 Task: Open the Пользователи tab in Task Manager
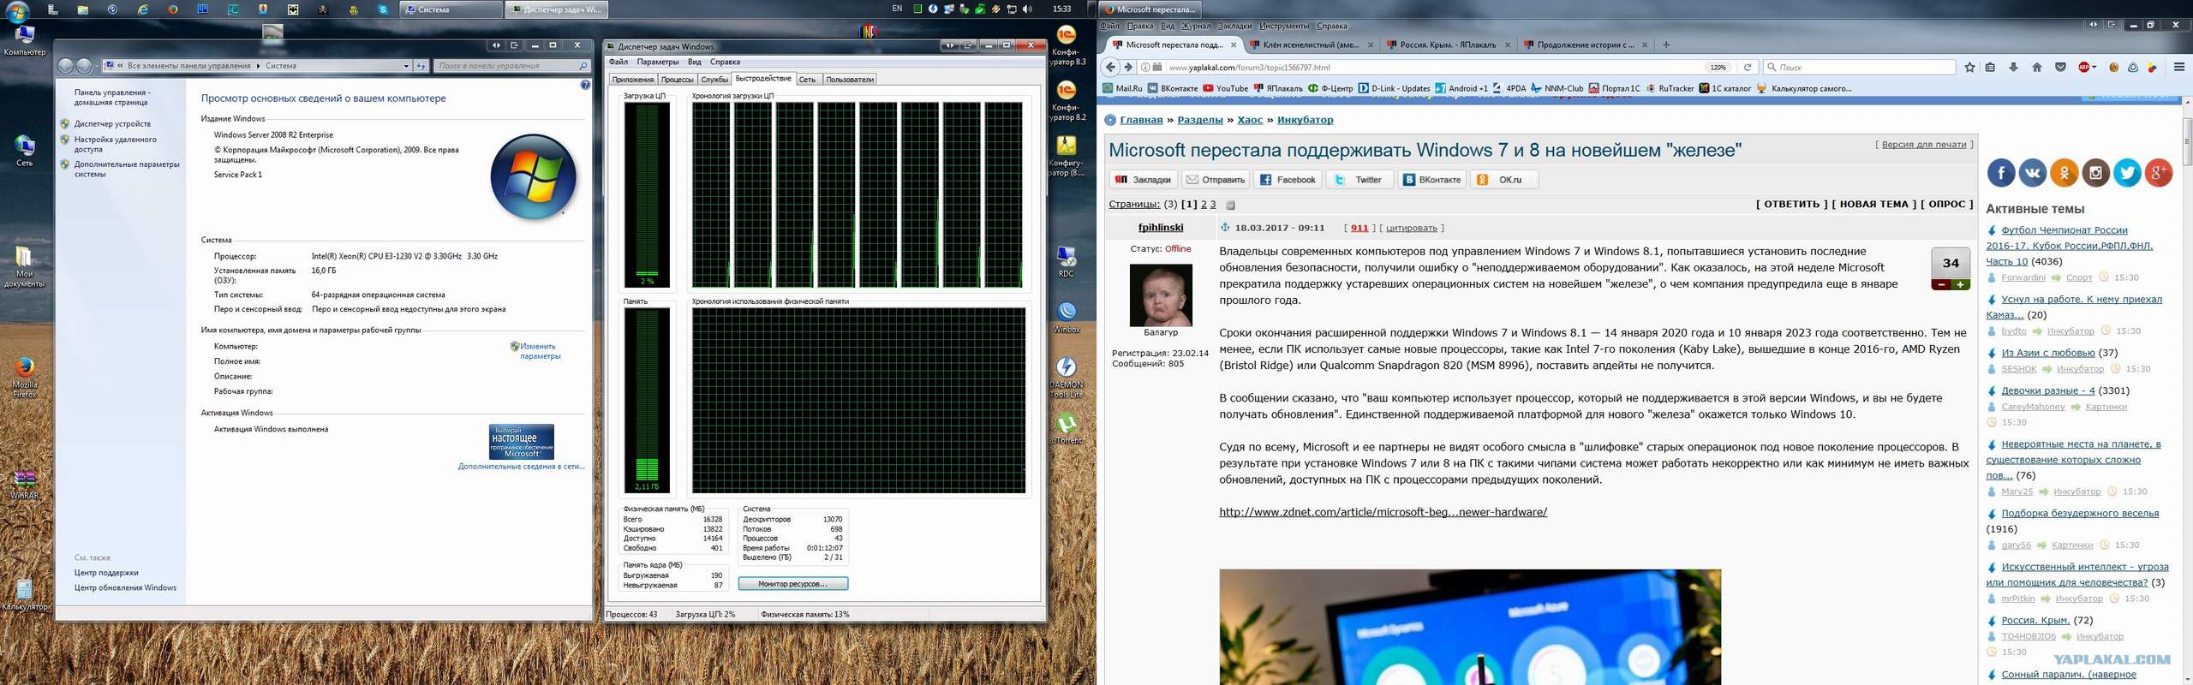click(x=850, y=80)
